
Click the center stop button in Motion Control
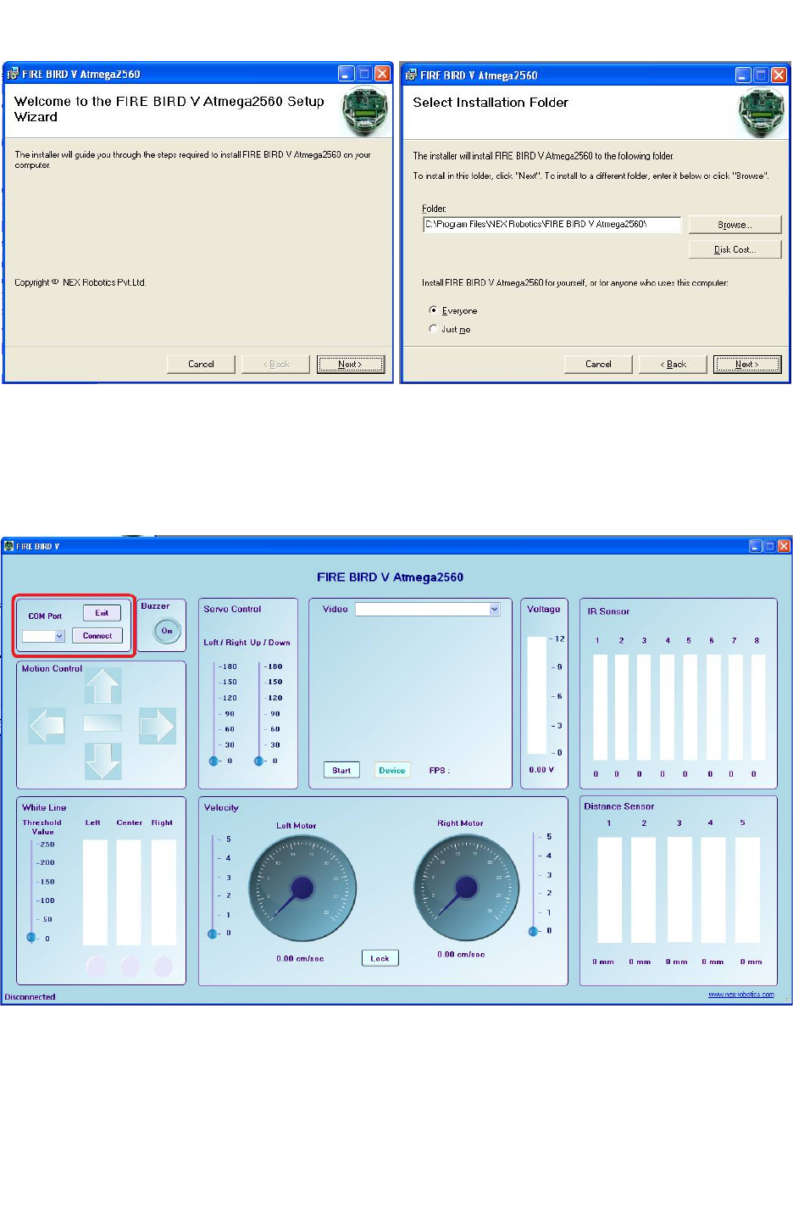pos(103,723)
